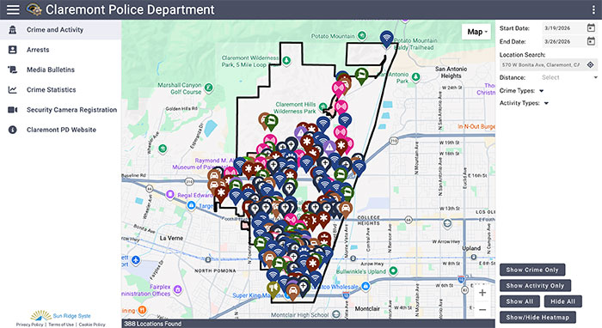Click the Sun Ridge Systems logo

pyautogui.click(x=61, y=315)
